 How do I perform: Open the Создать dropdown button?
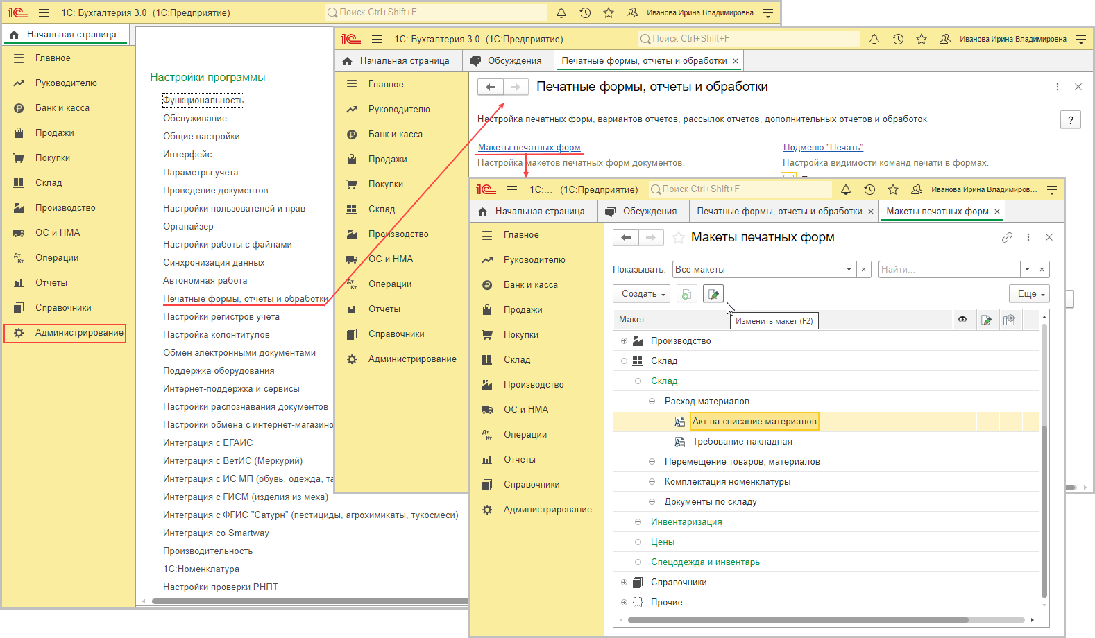tap(642, 294)
